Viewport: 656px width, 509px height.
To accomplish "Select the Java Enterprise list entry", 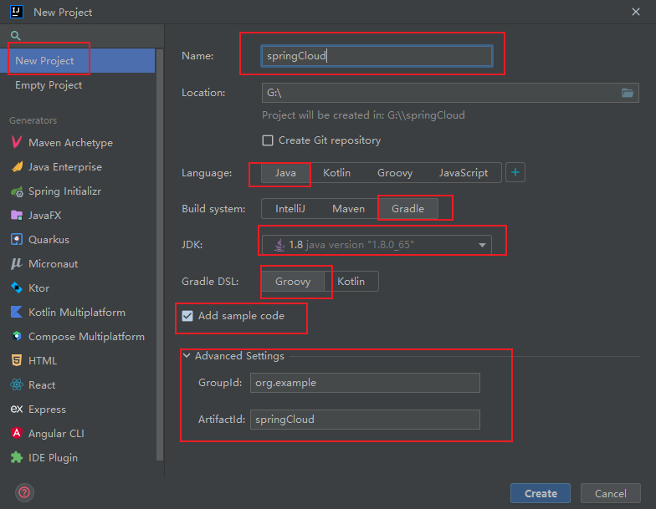I will [x=77, y=167].
